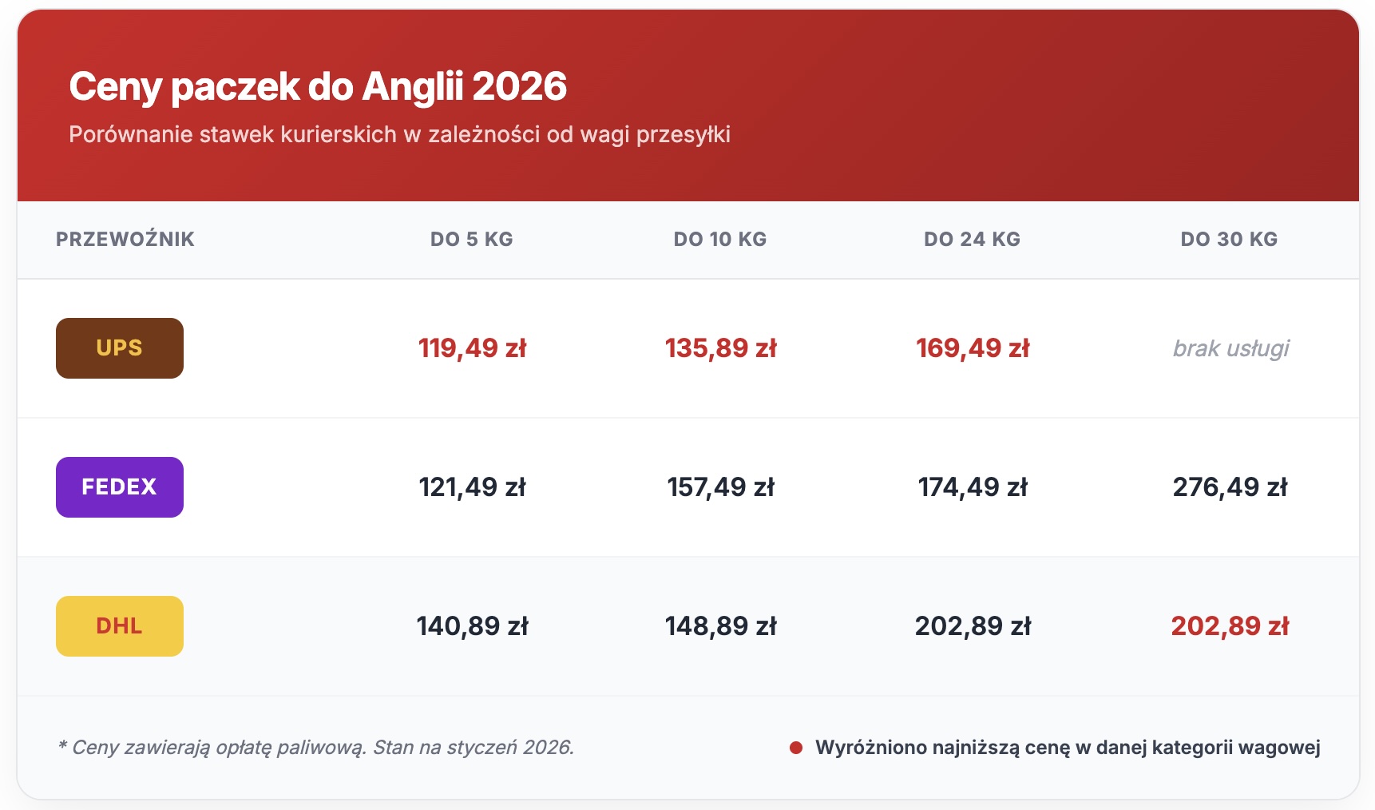Click the FedEx 157,49 zł price
The image size is (1375, 810).
pos(720,487)
